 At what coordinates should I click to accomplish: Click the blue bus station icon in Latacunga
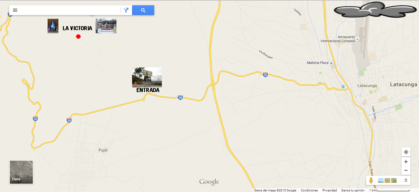pyautogui.click(x=343, y=86)
